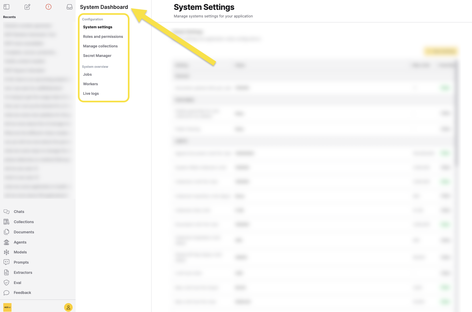472x312 pixels.
Task: Select the Prompts speech-bubble icon
Action: (6, 262)
